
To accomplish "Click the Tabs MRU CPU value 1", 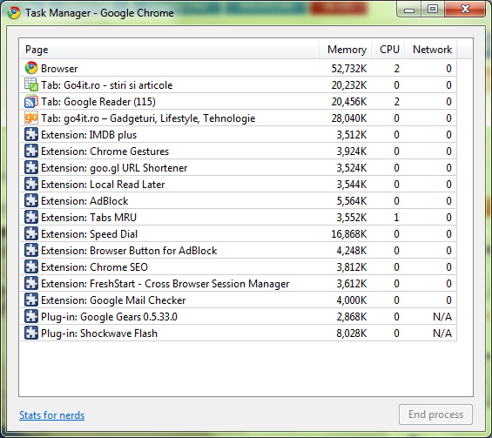I will [x=396, y=218].
